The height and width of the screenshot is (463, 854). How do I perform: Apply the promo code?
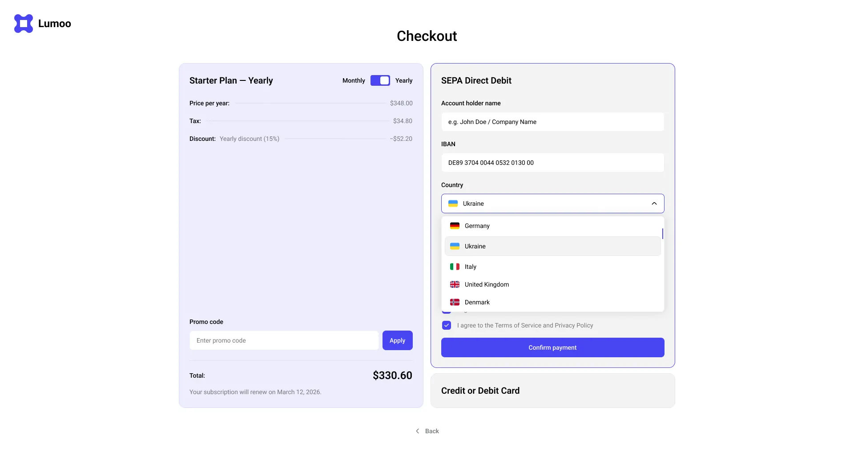point(397,340)
